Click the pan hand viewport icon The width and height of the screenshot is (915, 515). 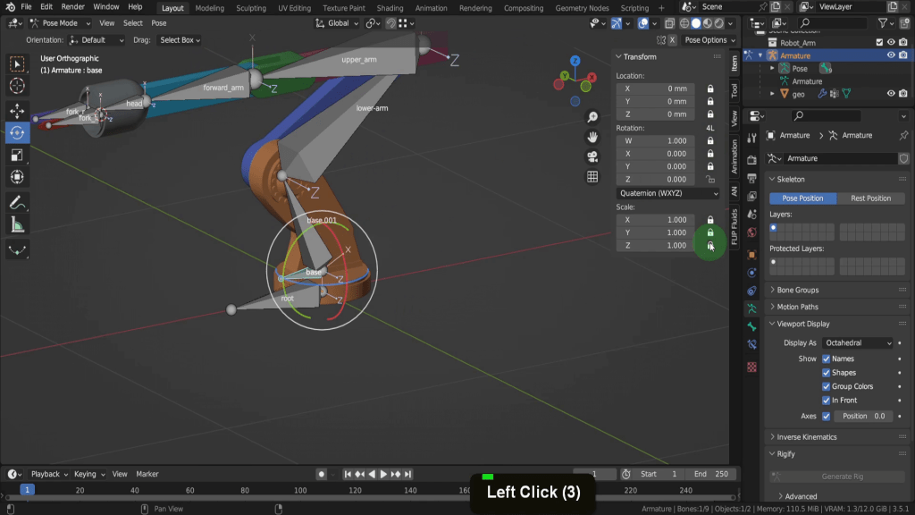pos(592,137)
